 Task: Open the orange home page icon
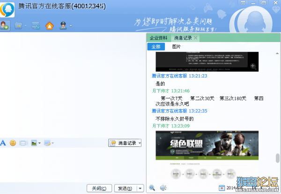50,26
